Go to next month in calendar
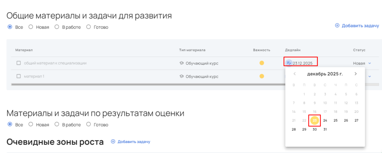Screen dimensions: 382x153 [x=356, y=74]
